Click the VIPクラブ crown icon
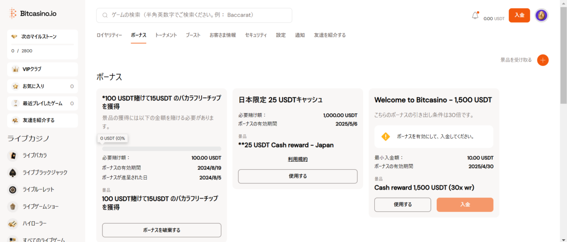 tap(15, 69)
